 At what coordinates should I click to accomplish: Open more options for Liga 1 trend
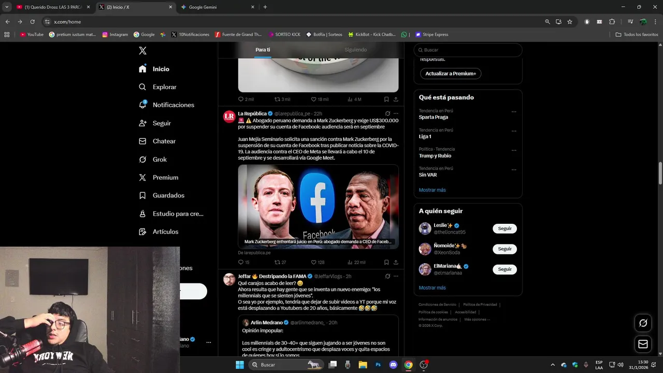click(x=514, y=131)
